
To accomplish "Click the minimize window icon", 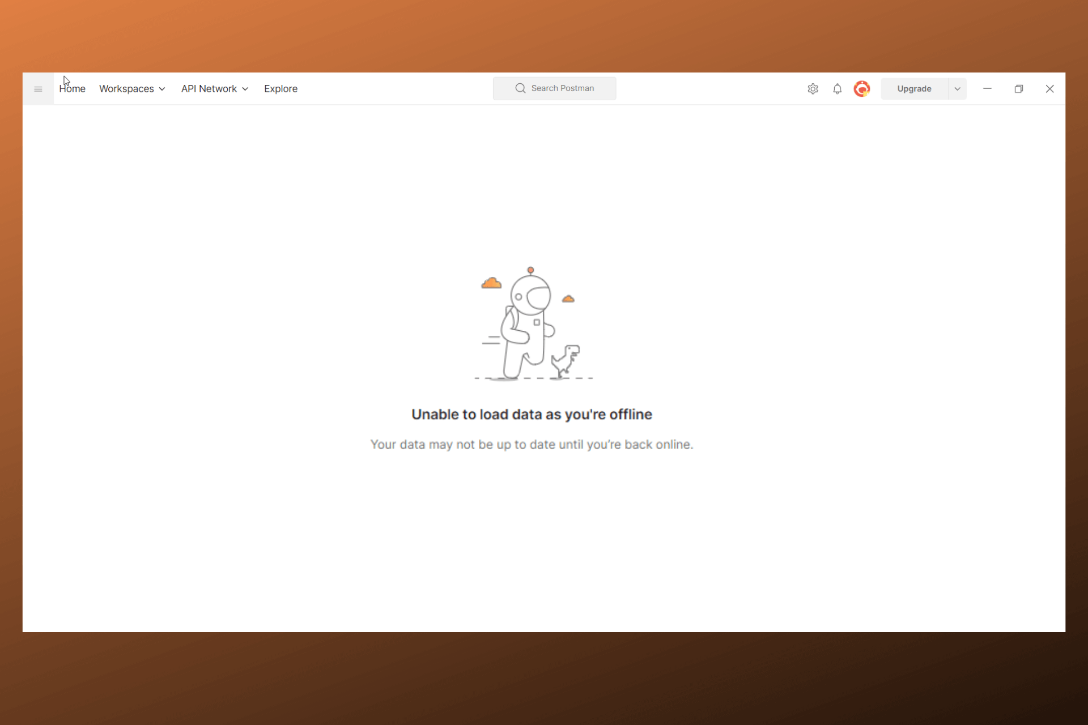I will [x=988, y=88].
